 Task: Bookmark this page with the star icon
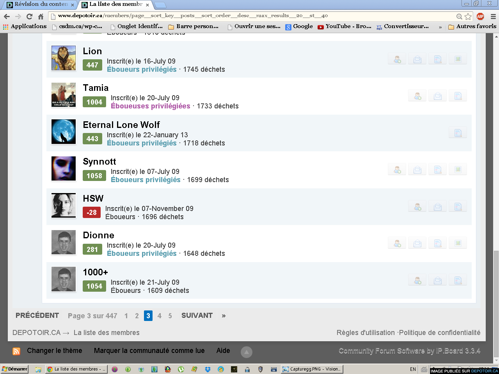point(468,16)
